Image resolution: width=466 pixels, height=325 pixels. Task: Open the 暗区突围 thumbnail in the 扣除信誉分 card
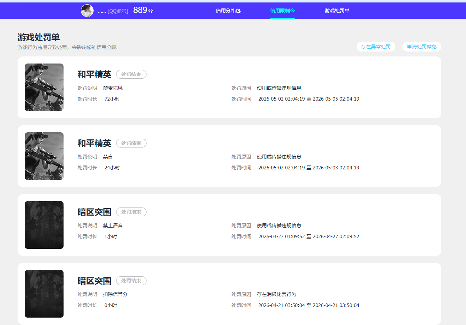[44, 294]
